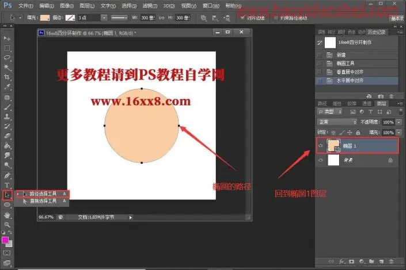Image resolution: width=406 pixels, height=270 pixels.
Task: Toggle lock position for layer
Action: click(x=350, y=133)
